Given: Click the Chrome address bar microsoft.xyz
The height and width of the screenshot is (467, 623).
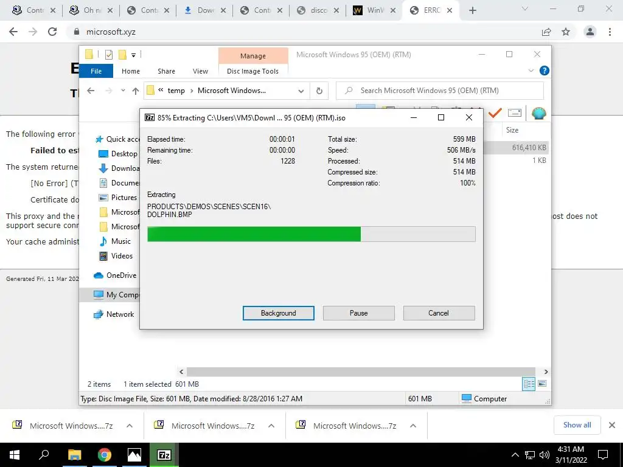Looking at the screenshot, I should [111, 32].
